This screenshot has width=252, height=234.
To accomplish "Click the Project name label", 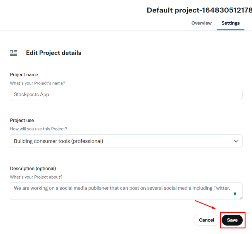I will tap(24, 75).
